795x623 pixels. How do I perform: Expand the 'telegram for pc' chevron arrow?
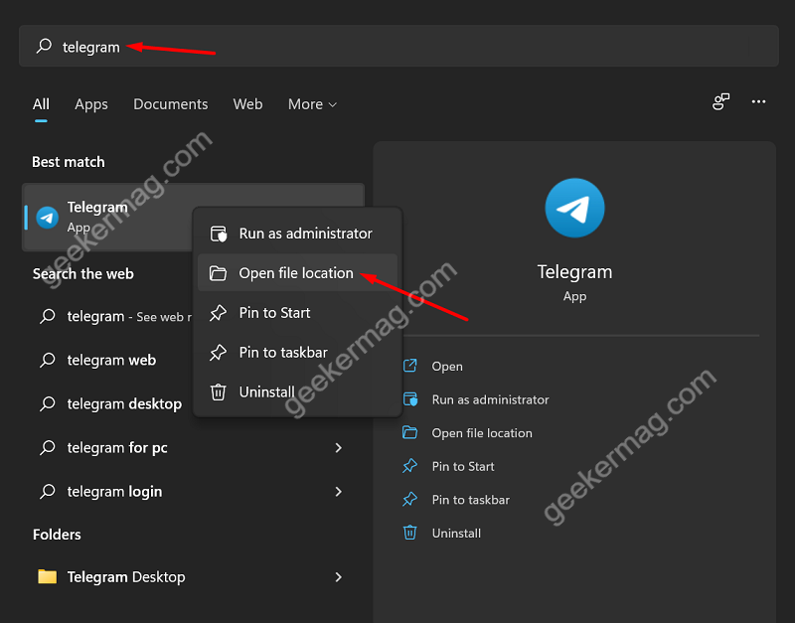[338, 447]
